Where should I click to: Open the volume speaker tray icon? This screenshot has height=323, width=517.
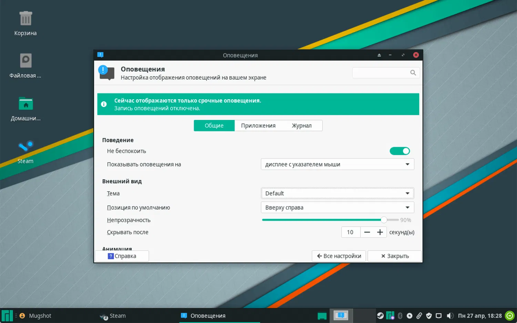450,315
